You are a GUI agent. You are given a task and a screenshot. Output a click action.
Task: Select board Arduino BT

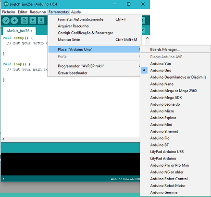click(x=175, y=145)
